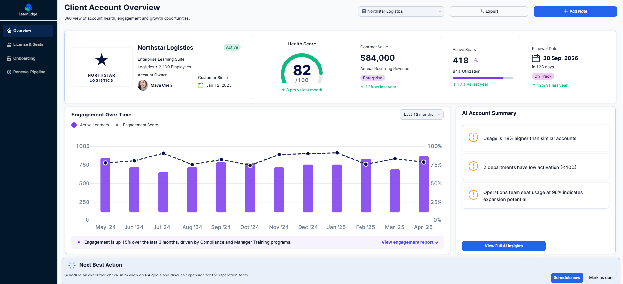Click the warning icon beside usage insight

click(x=473, y=137)
